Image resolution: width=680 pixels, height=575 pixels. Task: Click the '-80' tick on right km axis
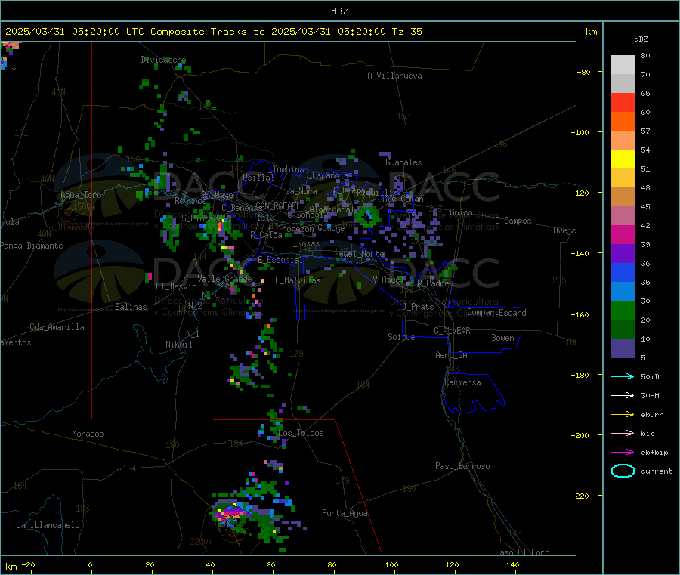(x=584, y=72)
